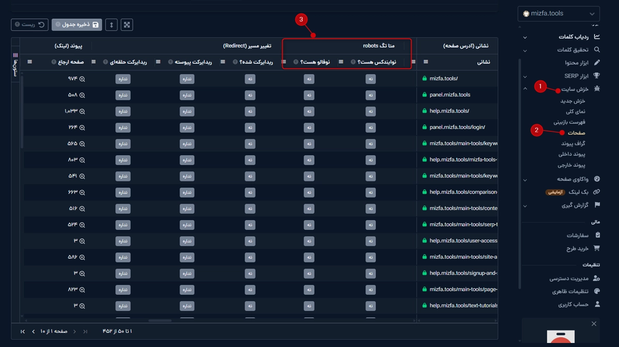This screenshot has width=619, height=347.
Task: Click the pencil icon for ابزار محتوا
Action: pyautogui.click(x=597, y=63)
